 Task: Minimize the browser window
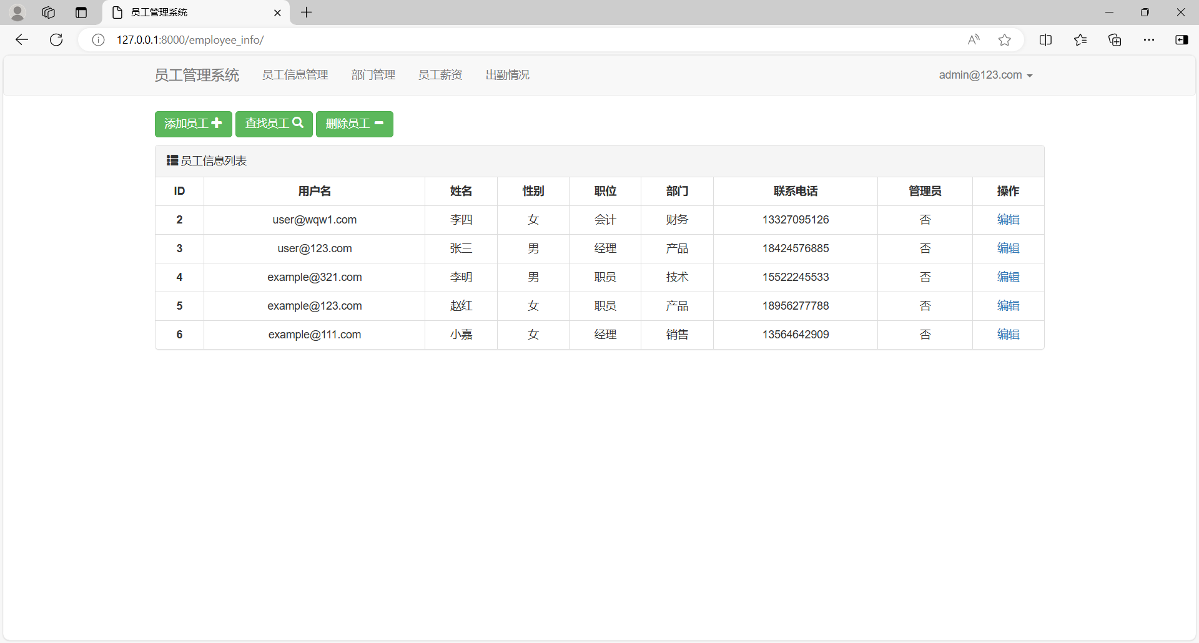coord(1110,12)
